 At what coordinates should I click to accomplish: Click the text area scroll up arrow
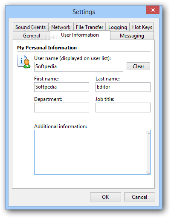click(x=148, y=133)
